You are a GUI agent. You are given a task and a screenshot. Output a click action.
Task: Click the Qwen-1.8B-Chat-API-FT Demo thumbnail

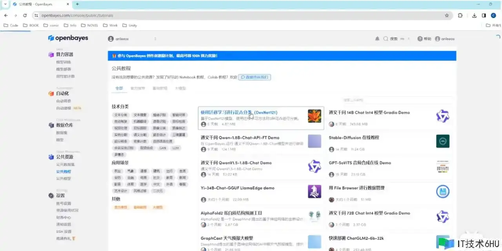pos(315,141)
